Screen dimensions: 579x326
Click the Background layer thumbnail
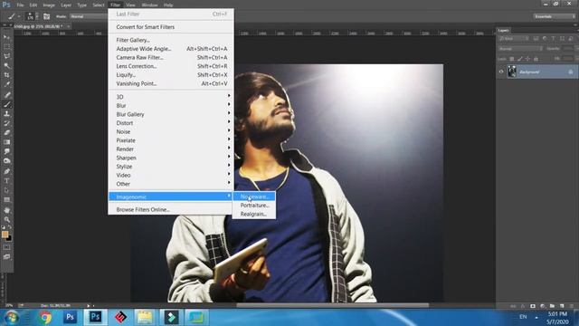pyautogui.click(x=512, y=72)
